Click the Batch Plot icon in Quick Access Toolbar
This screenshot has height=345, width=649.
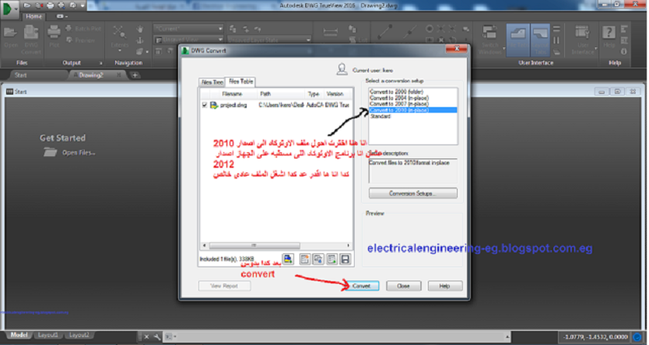61,5
